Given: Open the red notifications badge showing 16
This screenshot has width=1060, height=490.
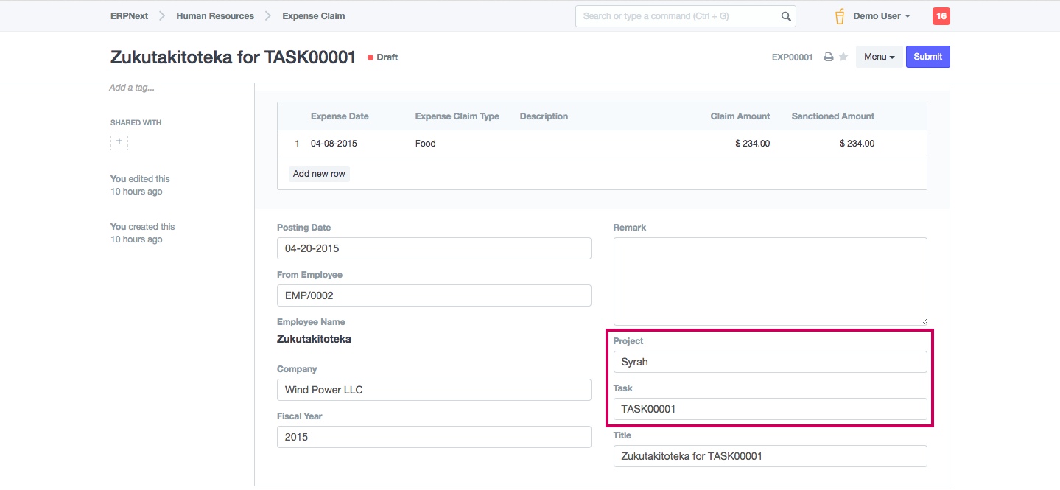Looking at the screenshot, I should click(941, 16).
